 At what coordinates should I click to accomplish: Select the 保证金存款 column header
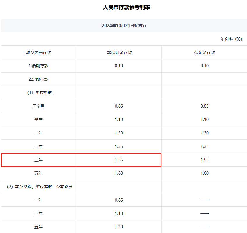click(205, 52)
